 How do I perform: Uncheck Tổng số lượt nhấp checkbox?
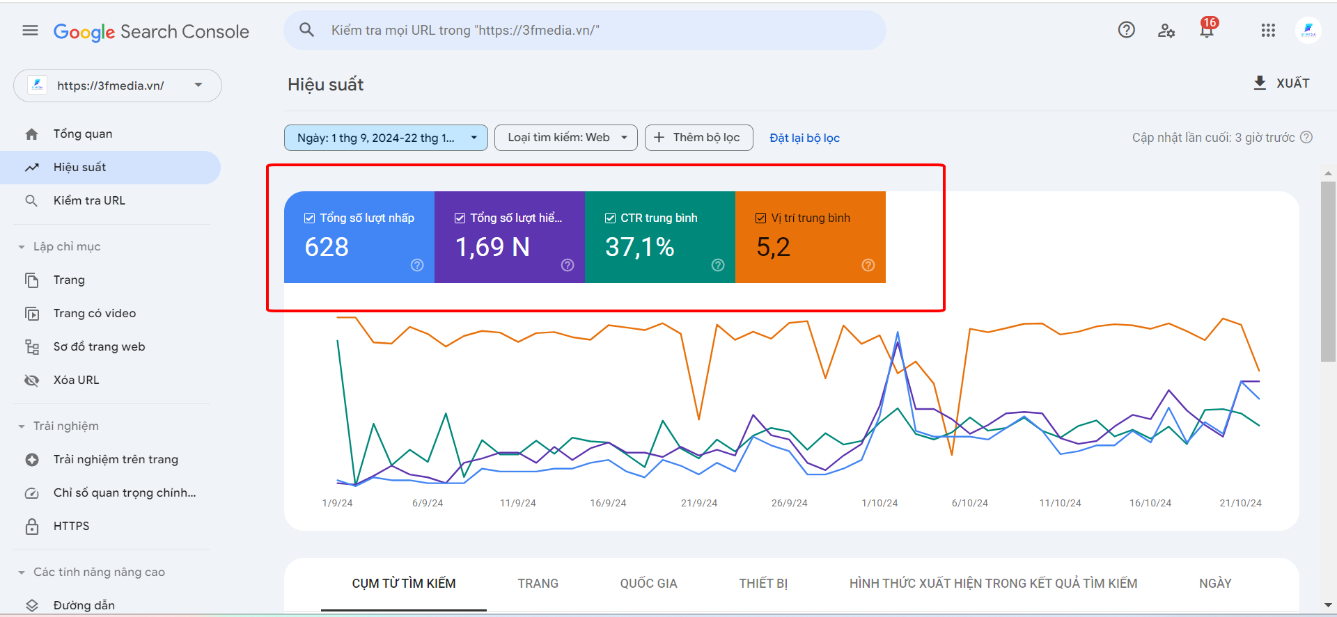(310, 218)
